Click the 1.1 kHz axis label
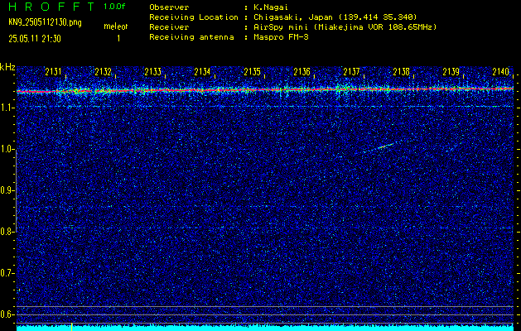Screen dimensions: 521x331 pyautogui.click(x=7, y=108)
